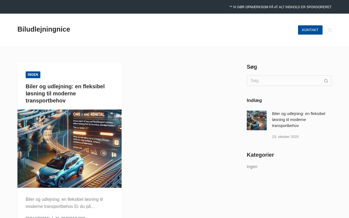Screen dimensions: 349x218
Task: Click the 'Søg' sidebar heading
Action: [252, 67]
